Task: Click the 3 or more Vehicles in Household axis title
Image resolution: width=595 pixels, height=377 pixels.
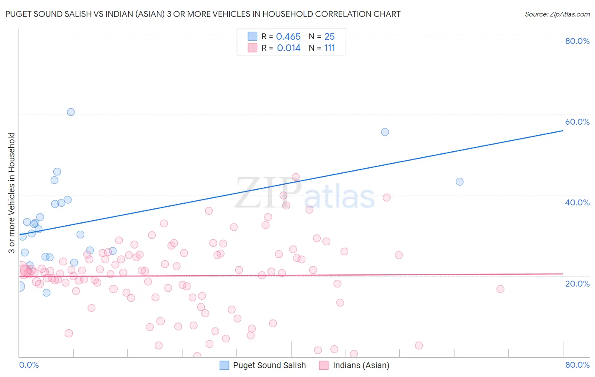Action: 11,193
